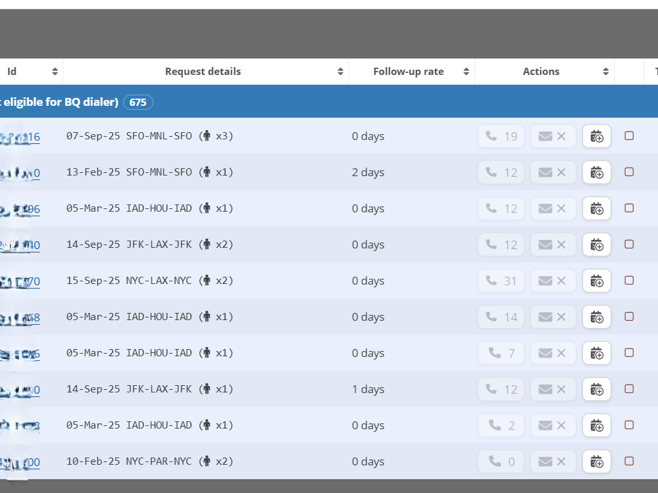Click email button beside the 14 calls button
This screenshot has width=658, height=493.
point(553,317)
